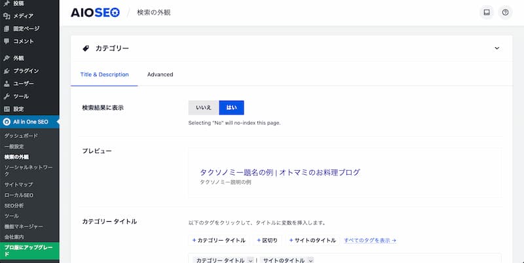Select いいえ for 検索結果に表示
This screenshot has width=524, height=263.
click(204, 107)
